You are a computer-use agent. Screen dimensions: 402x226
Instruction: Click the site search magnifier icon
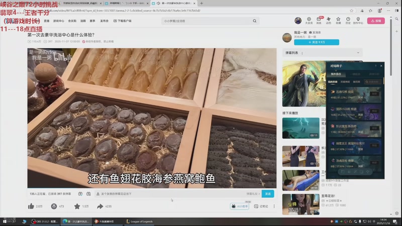click(x=255, y=21)
